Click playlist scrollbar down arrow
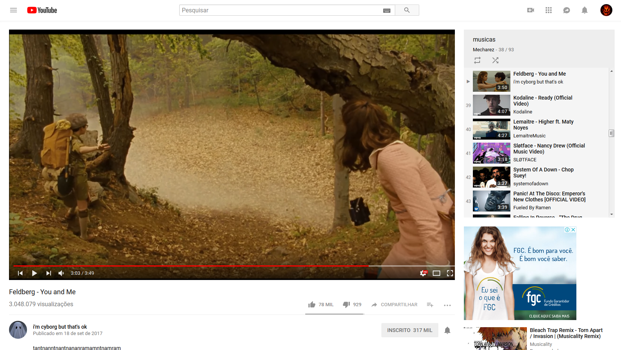 [x=612, y=214]
